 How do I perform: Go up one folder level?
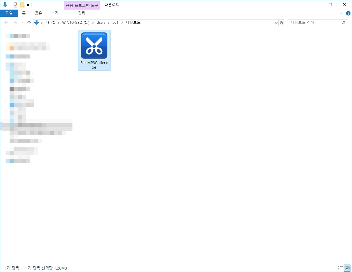pyautogui.click(x=29, y=23)
